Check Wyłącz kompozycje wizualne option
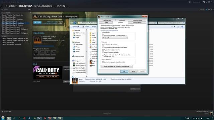The image size is (214, 120). (x=103, y=50)
